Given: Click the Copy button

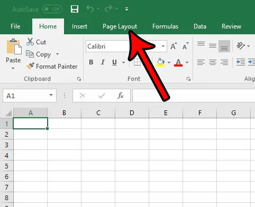Looking at the screenshot, I should (39, 54).
